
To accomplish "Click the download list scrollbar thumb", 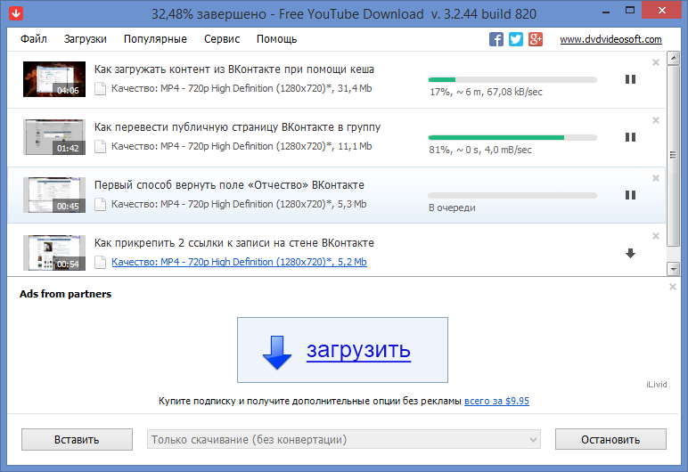I will (x=673, y=155).
